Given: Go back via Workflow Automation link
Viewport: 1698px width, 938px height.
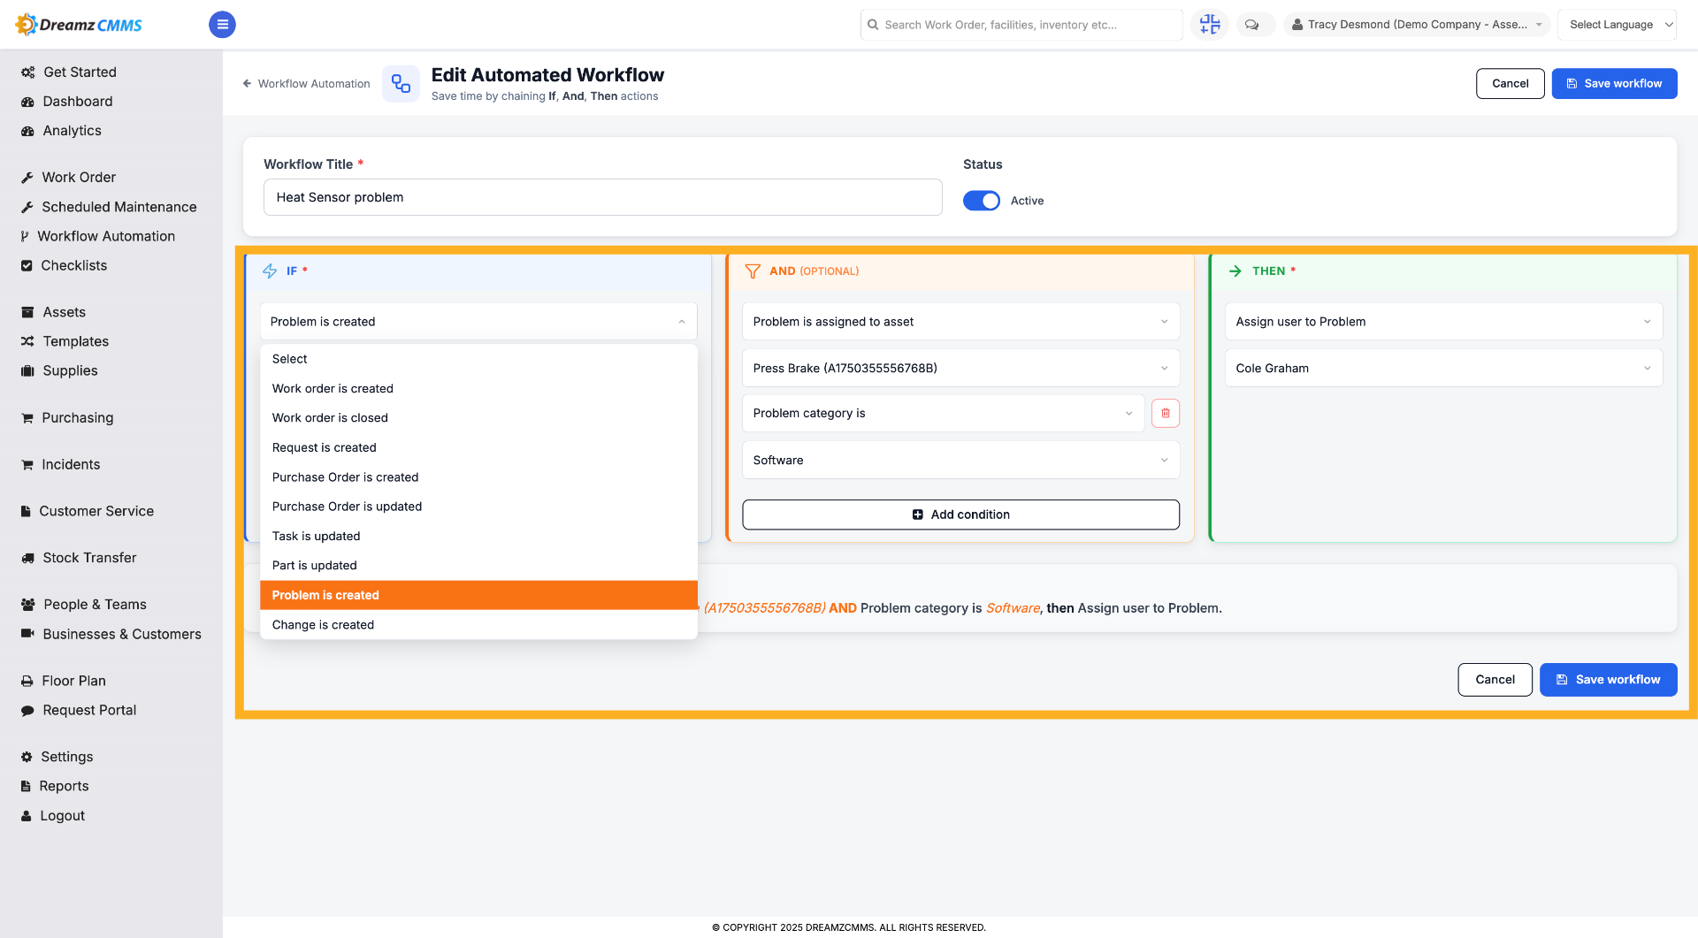Looking at the screenshot, I should [306, 84].
